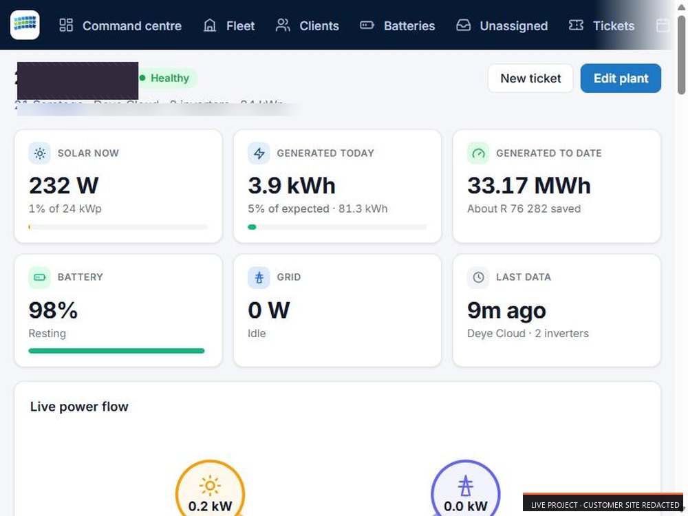Screen dimensions: 688x516
Task: Click the Grid pylon card icon
Action: (x=259, y=277)
